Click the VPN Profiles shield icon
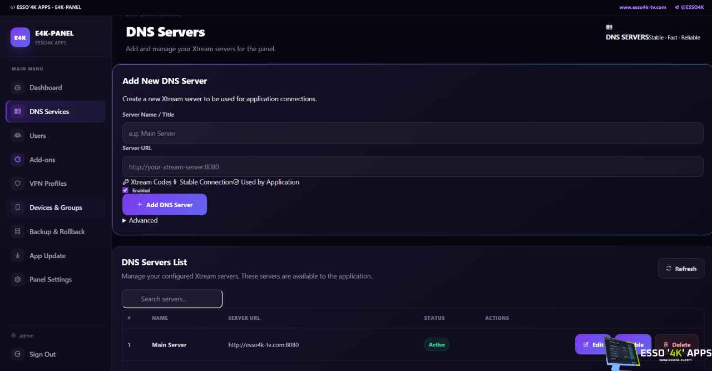This screenshot has width=712, height=371. [18, 184]
